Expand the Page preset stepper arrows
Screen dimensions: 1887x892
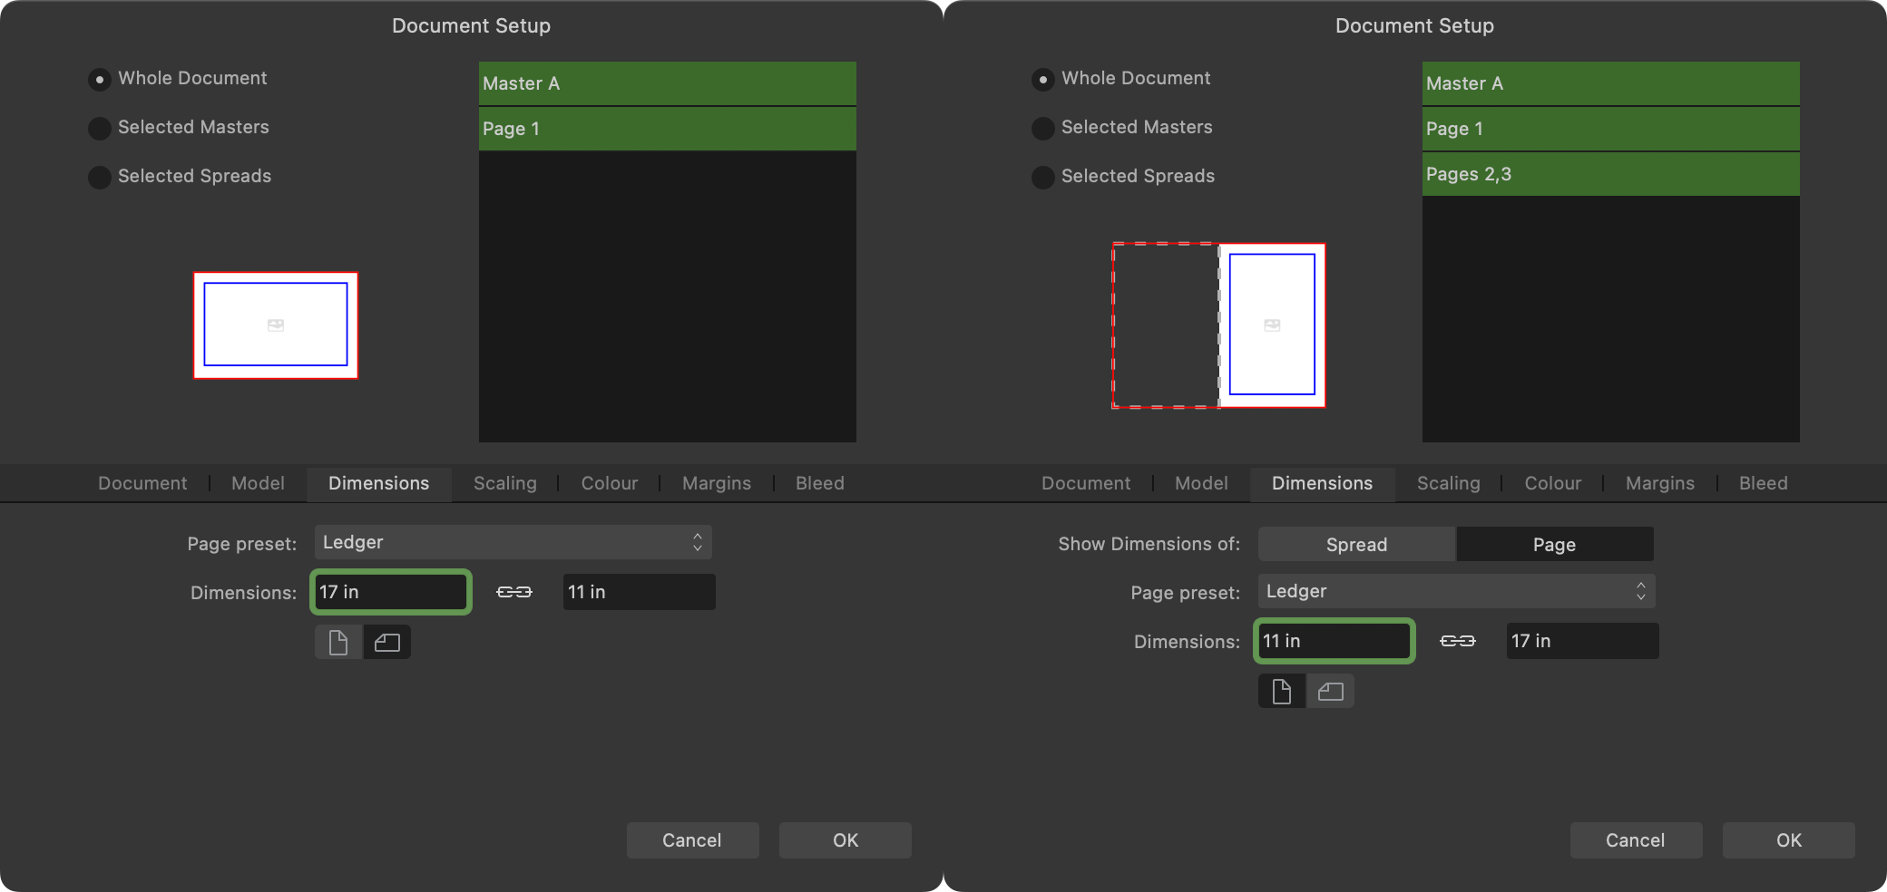click(x=696, y=542)
